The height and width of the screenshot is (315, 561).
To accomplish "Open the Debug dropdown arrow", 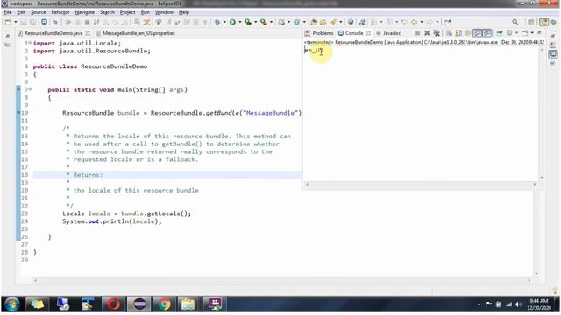I will pyautogui.click(x=224, y=22).
